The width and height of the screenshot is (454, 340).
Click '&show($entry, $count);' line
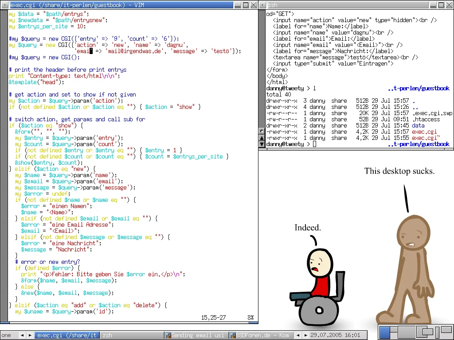coord(49,163)
